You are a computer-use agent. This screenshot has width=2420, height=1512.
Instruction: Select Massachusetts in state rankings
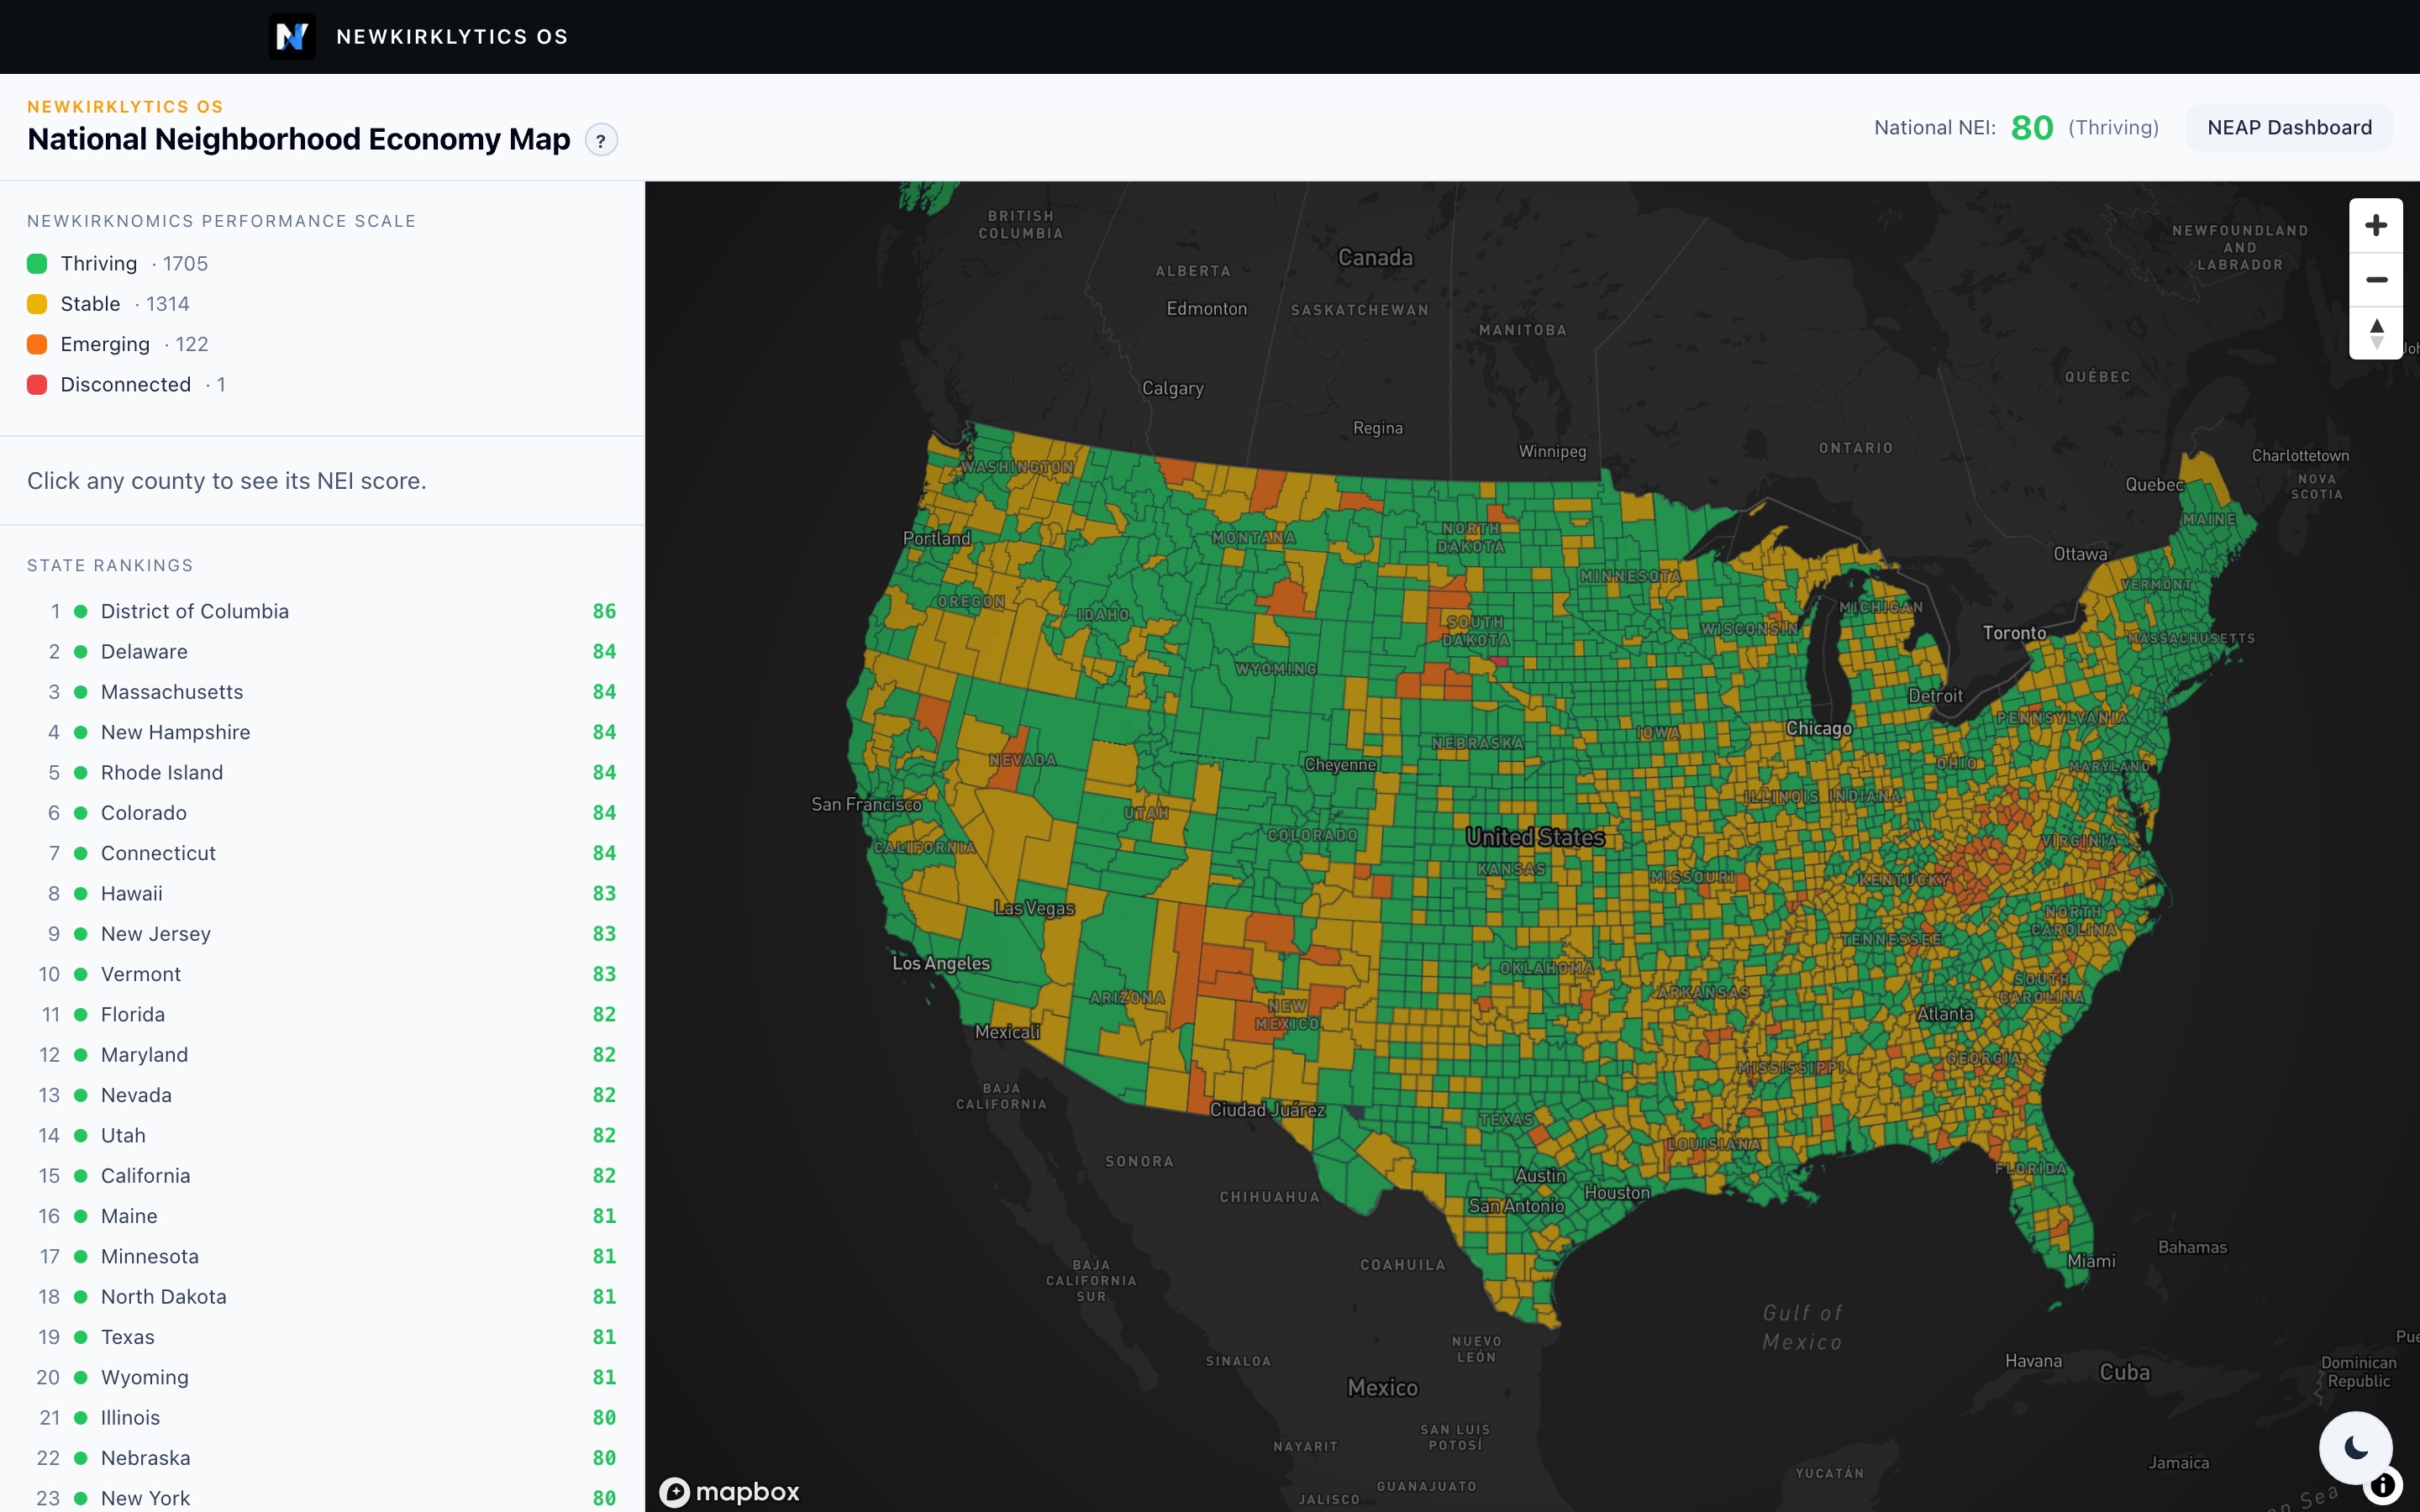322,692
